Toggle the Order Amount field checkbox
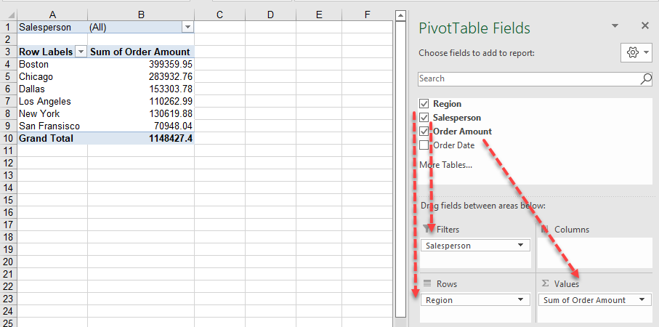Image resolution: width=659 pixels, height=327 pixels. (424, 132)
